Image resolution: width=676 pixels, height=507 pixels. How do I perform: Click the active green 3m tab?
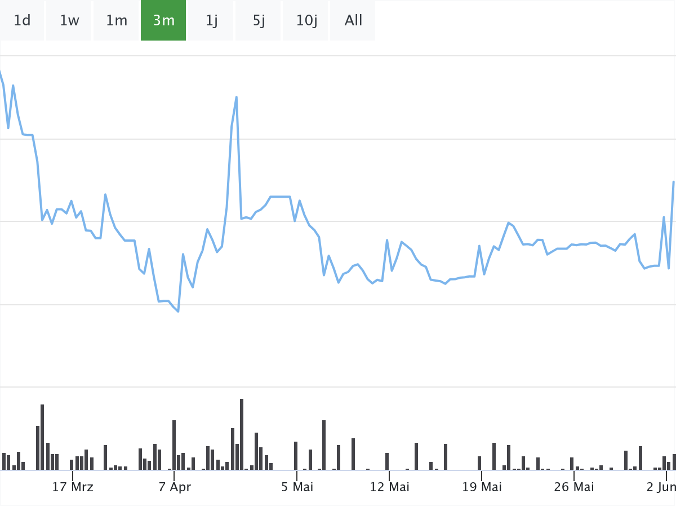(163, 21)
